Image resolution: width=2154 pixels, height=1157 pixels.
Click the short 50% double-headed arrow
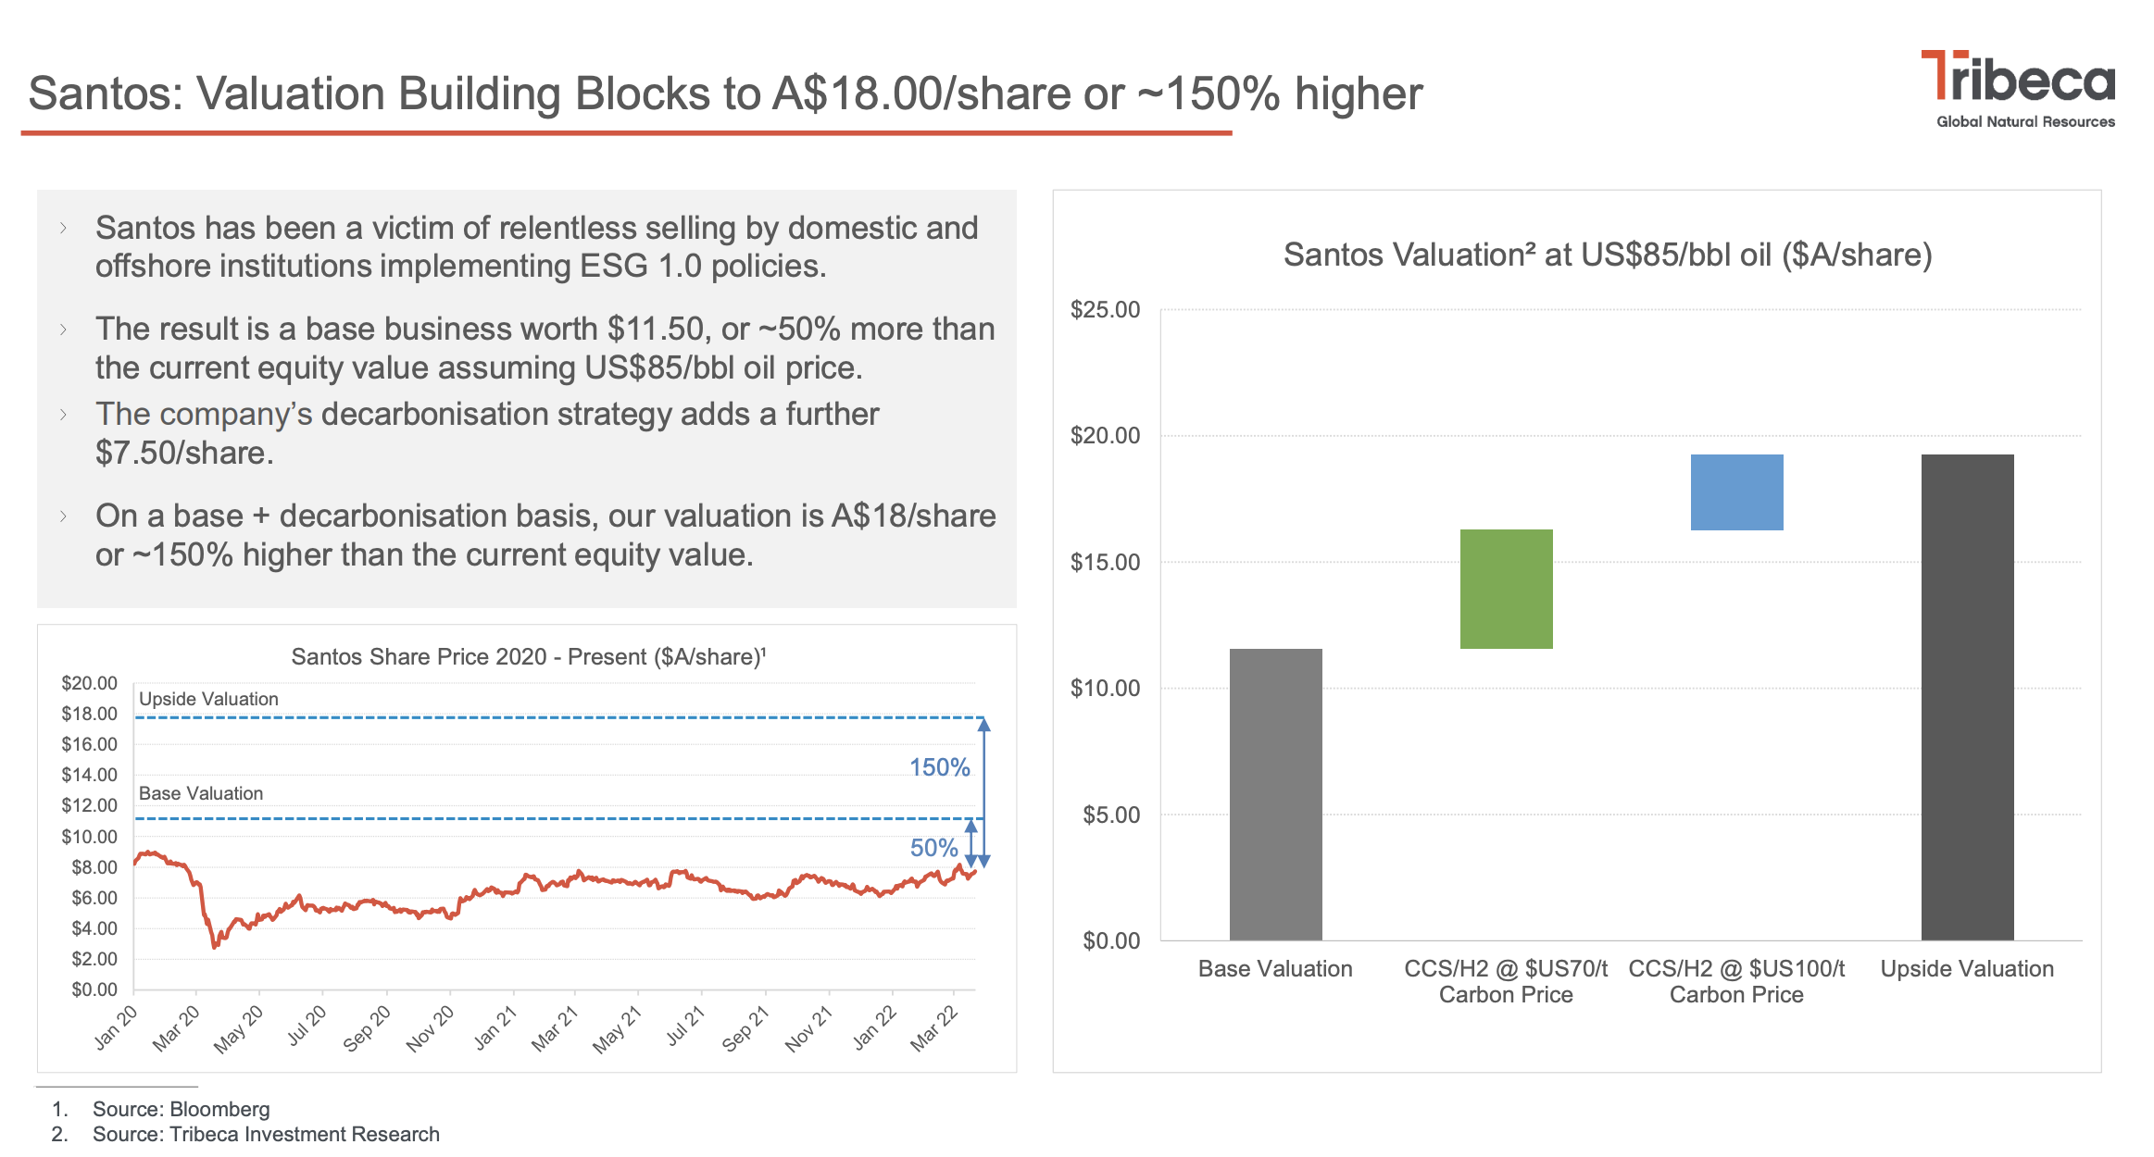tap(971, 842)
